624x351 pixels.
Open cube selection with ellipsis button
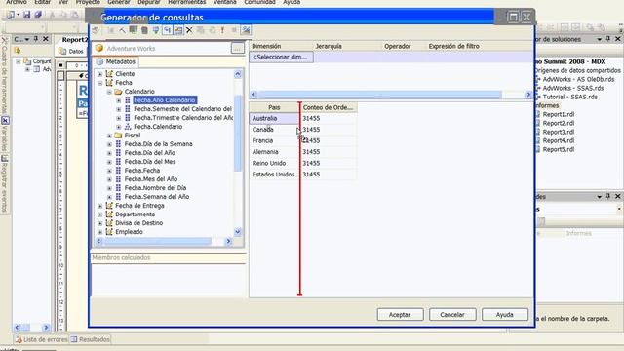(x=237, y=48)
